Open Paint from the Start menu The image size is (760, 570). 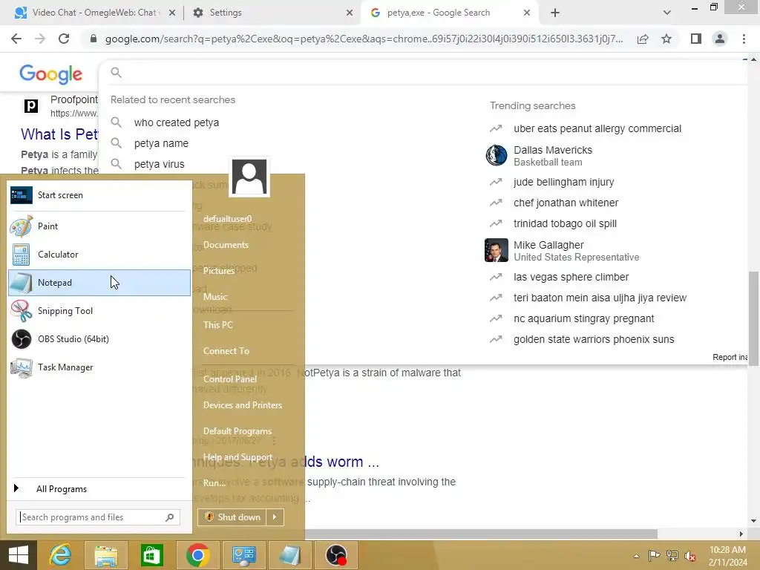(x=99, y=226)
